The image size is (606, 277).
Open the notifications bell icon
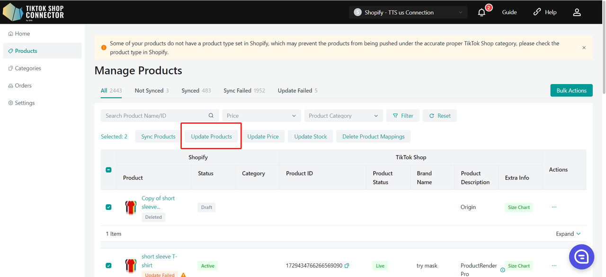481,13
